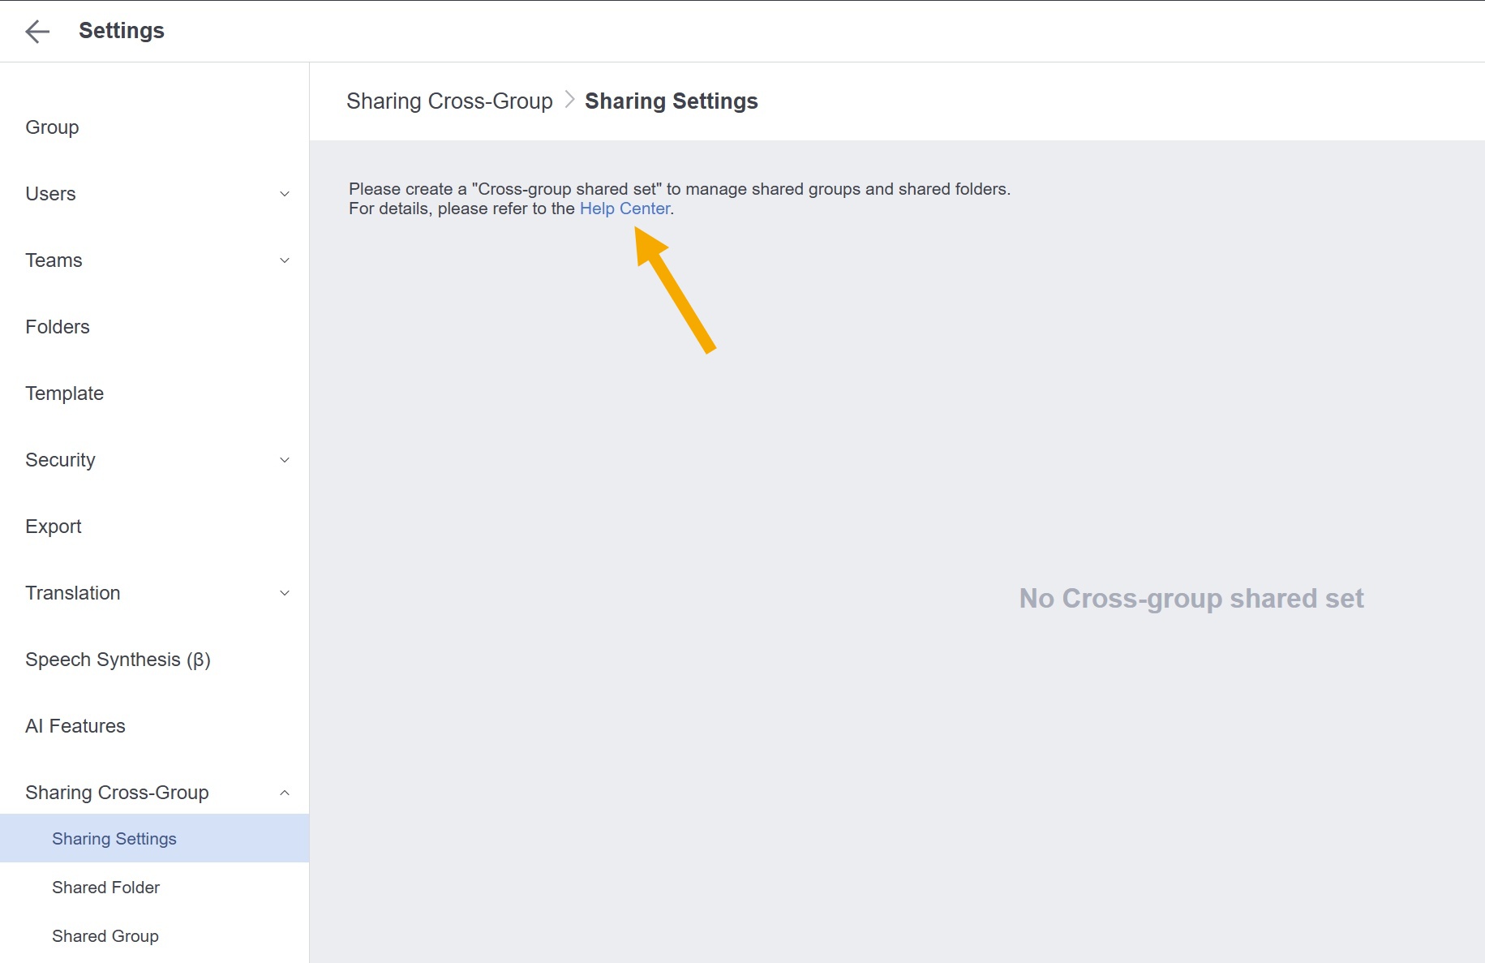This screenshot has width=1485, height=963.
Task: Click the back arrow beside Settings title
Action: point(36,31)
